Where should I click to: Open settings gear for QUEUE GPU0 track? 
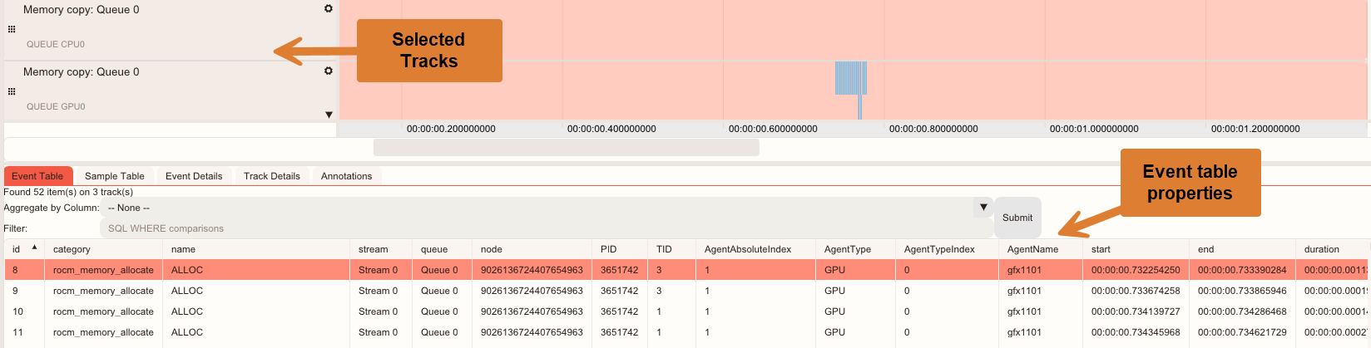click(329, 71)
